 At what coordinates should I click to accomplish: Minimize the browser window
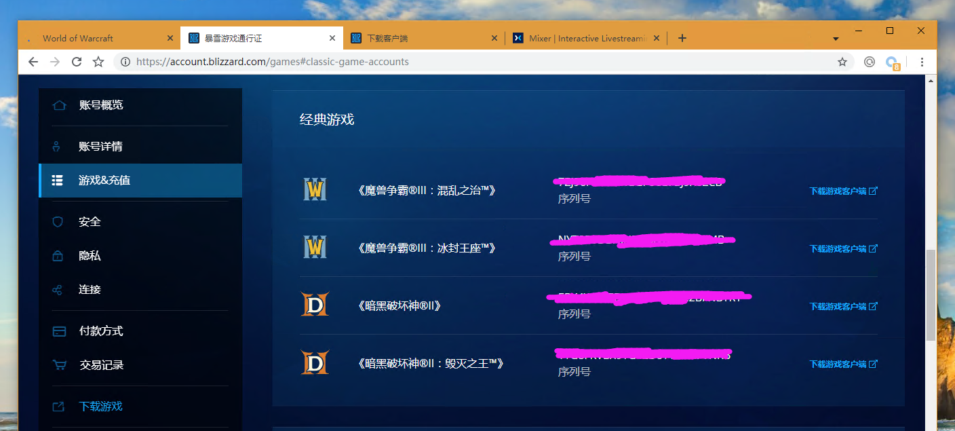pyautogui.click(x=859, y=31)
